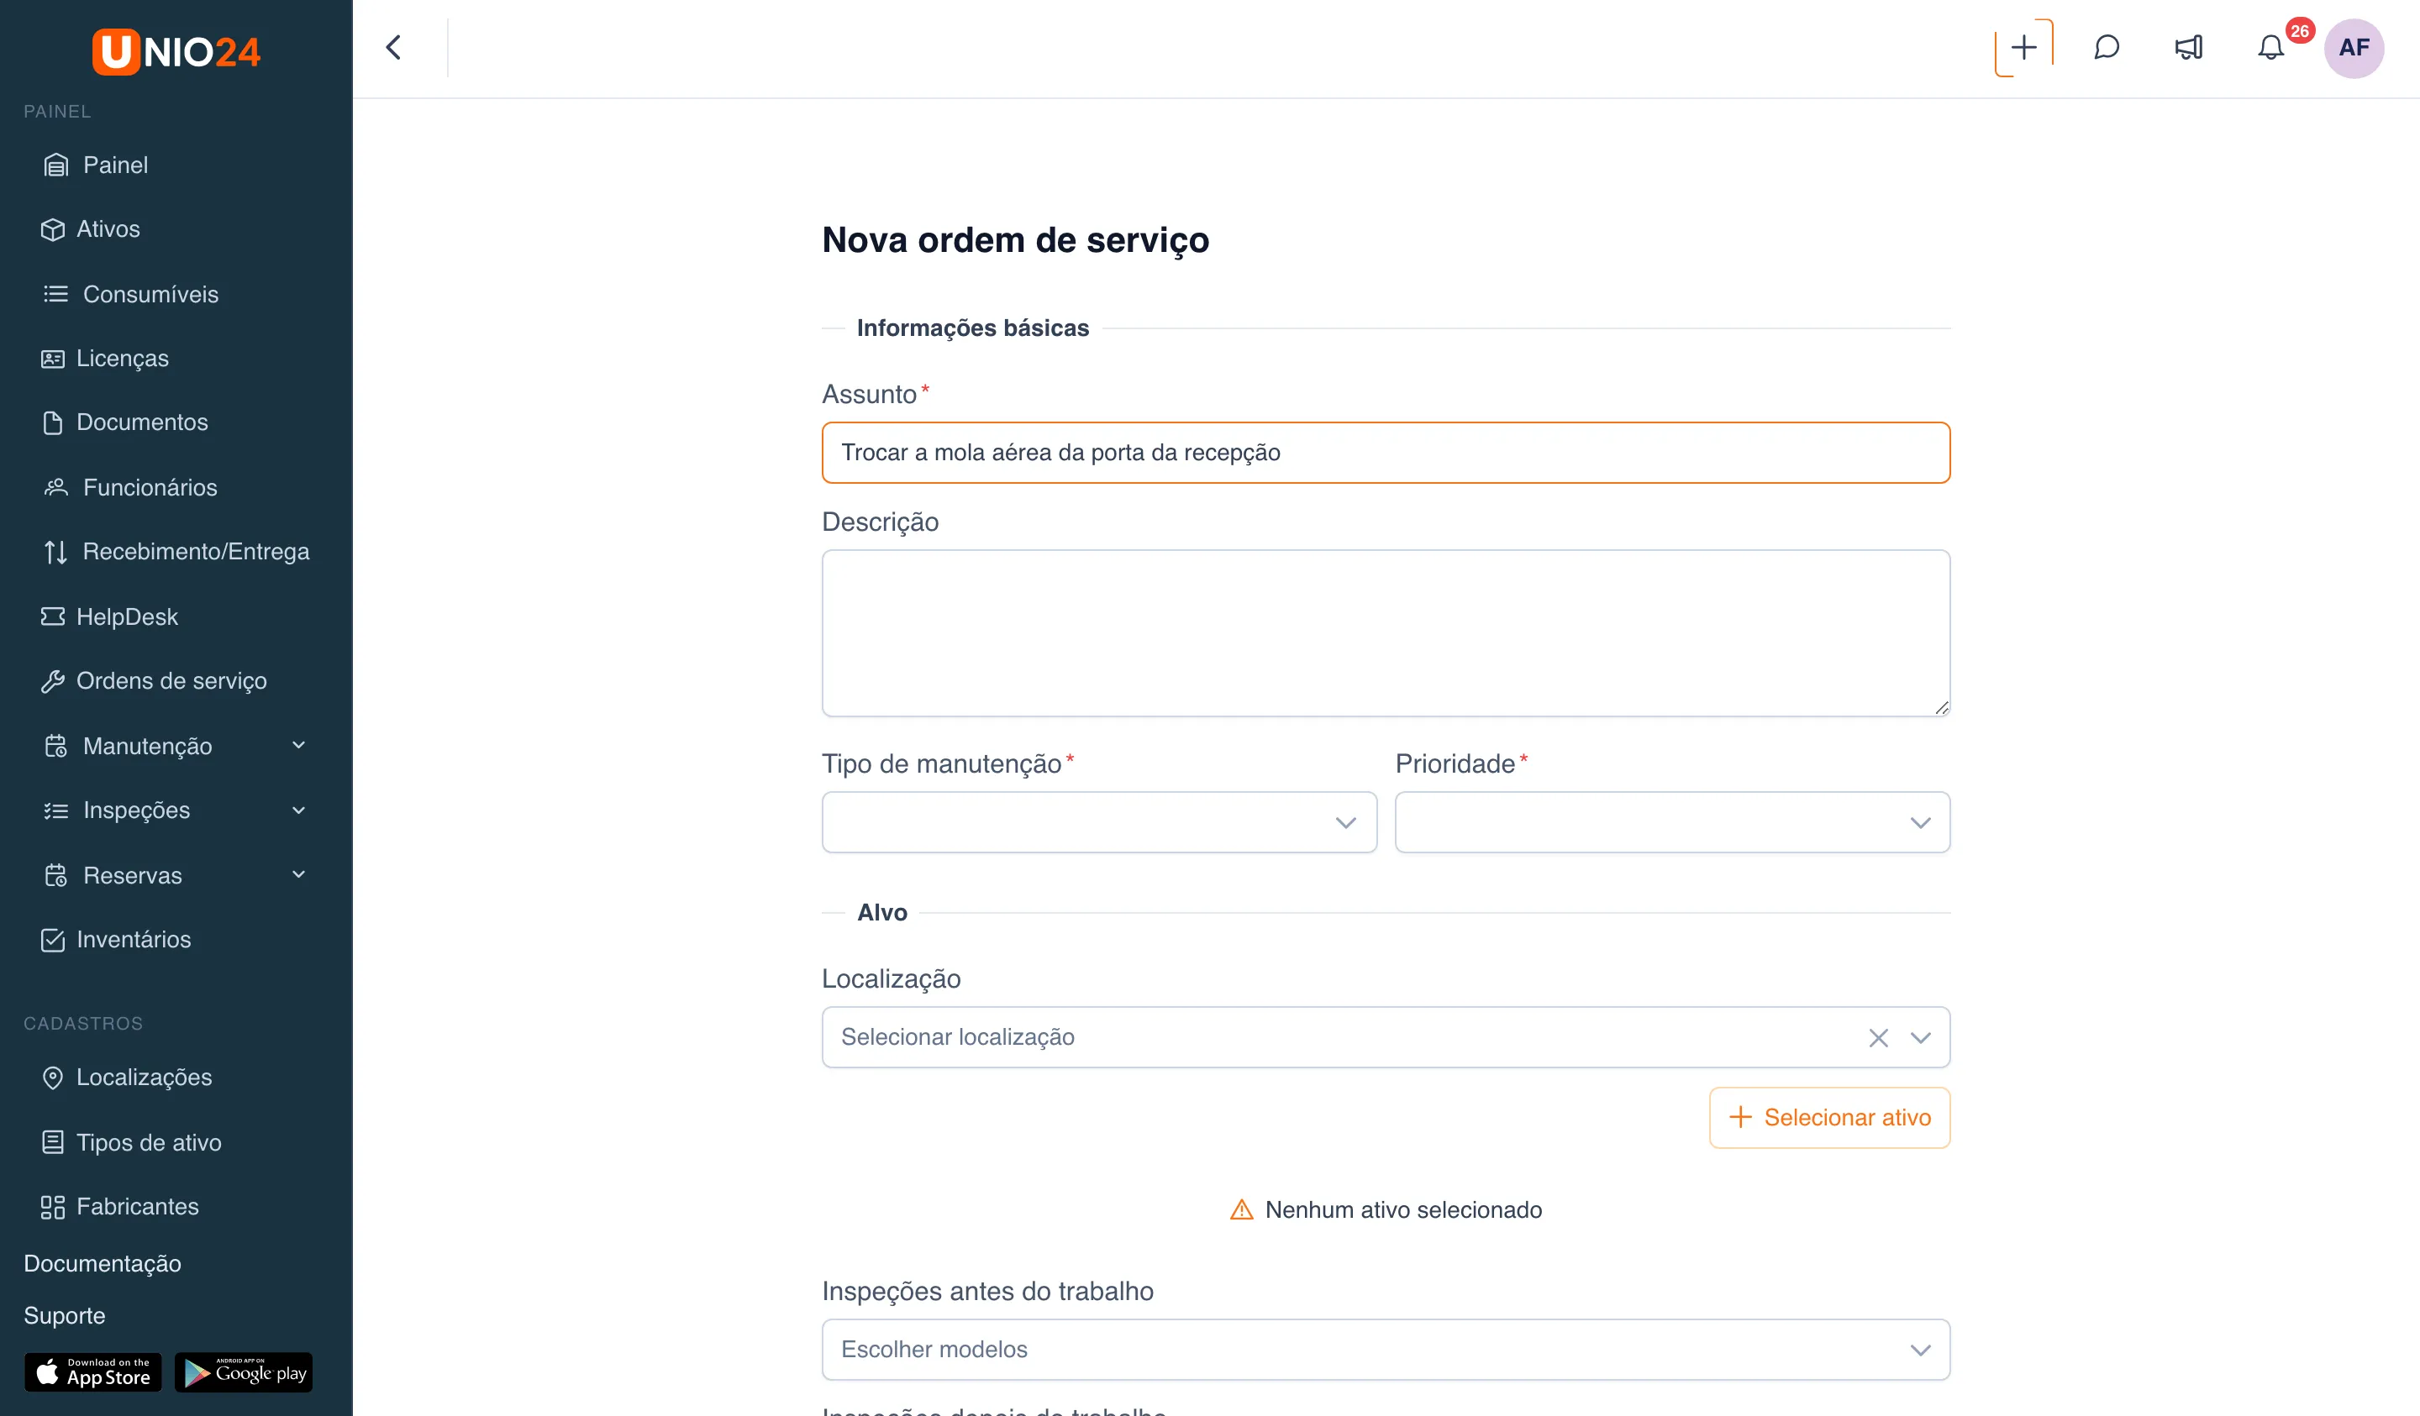Open the Prioridade dropdown
Viewport: 2420px width, 1416px height.
(1673, 821)
